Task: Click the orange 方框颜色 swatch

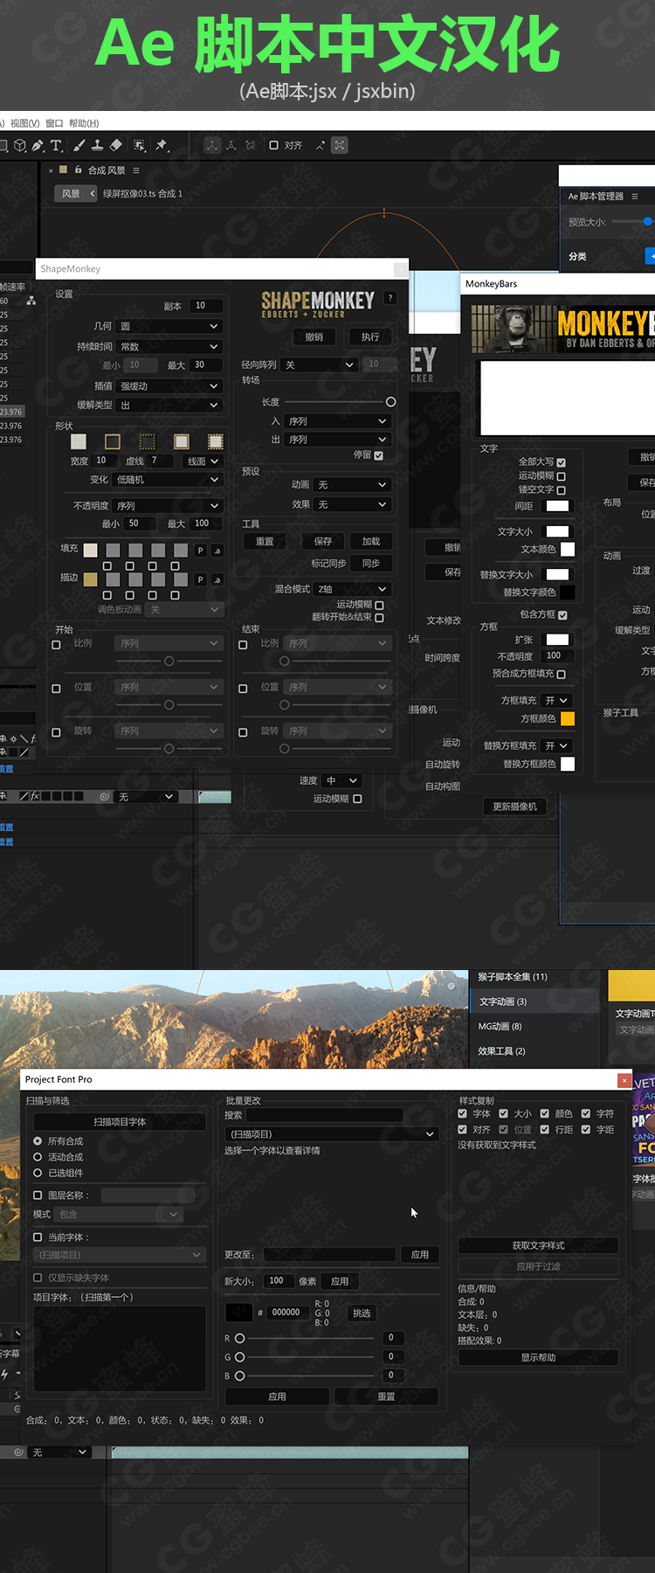Action: pyautogui.click(x=568, y=719)
